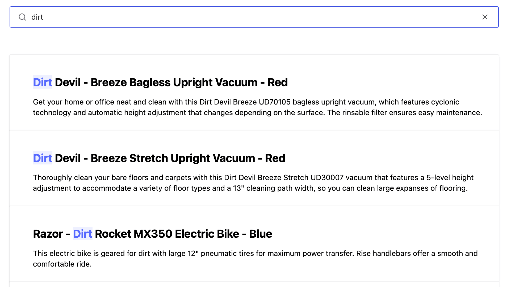
Task: Click the typed "dirt" query text
Action: point(37,17)
